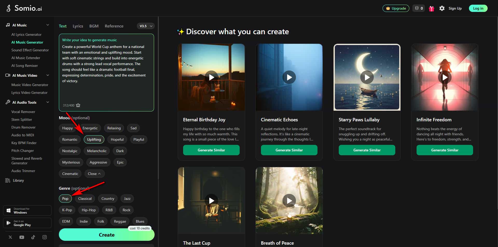The height and width of the screenshot is (247, 498).
Task: Collapse the AI Music Video sidebar section
Action: click(48, 75)
